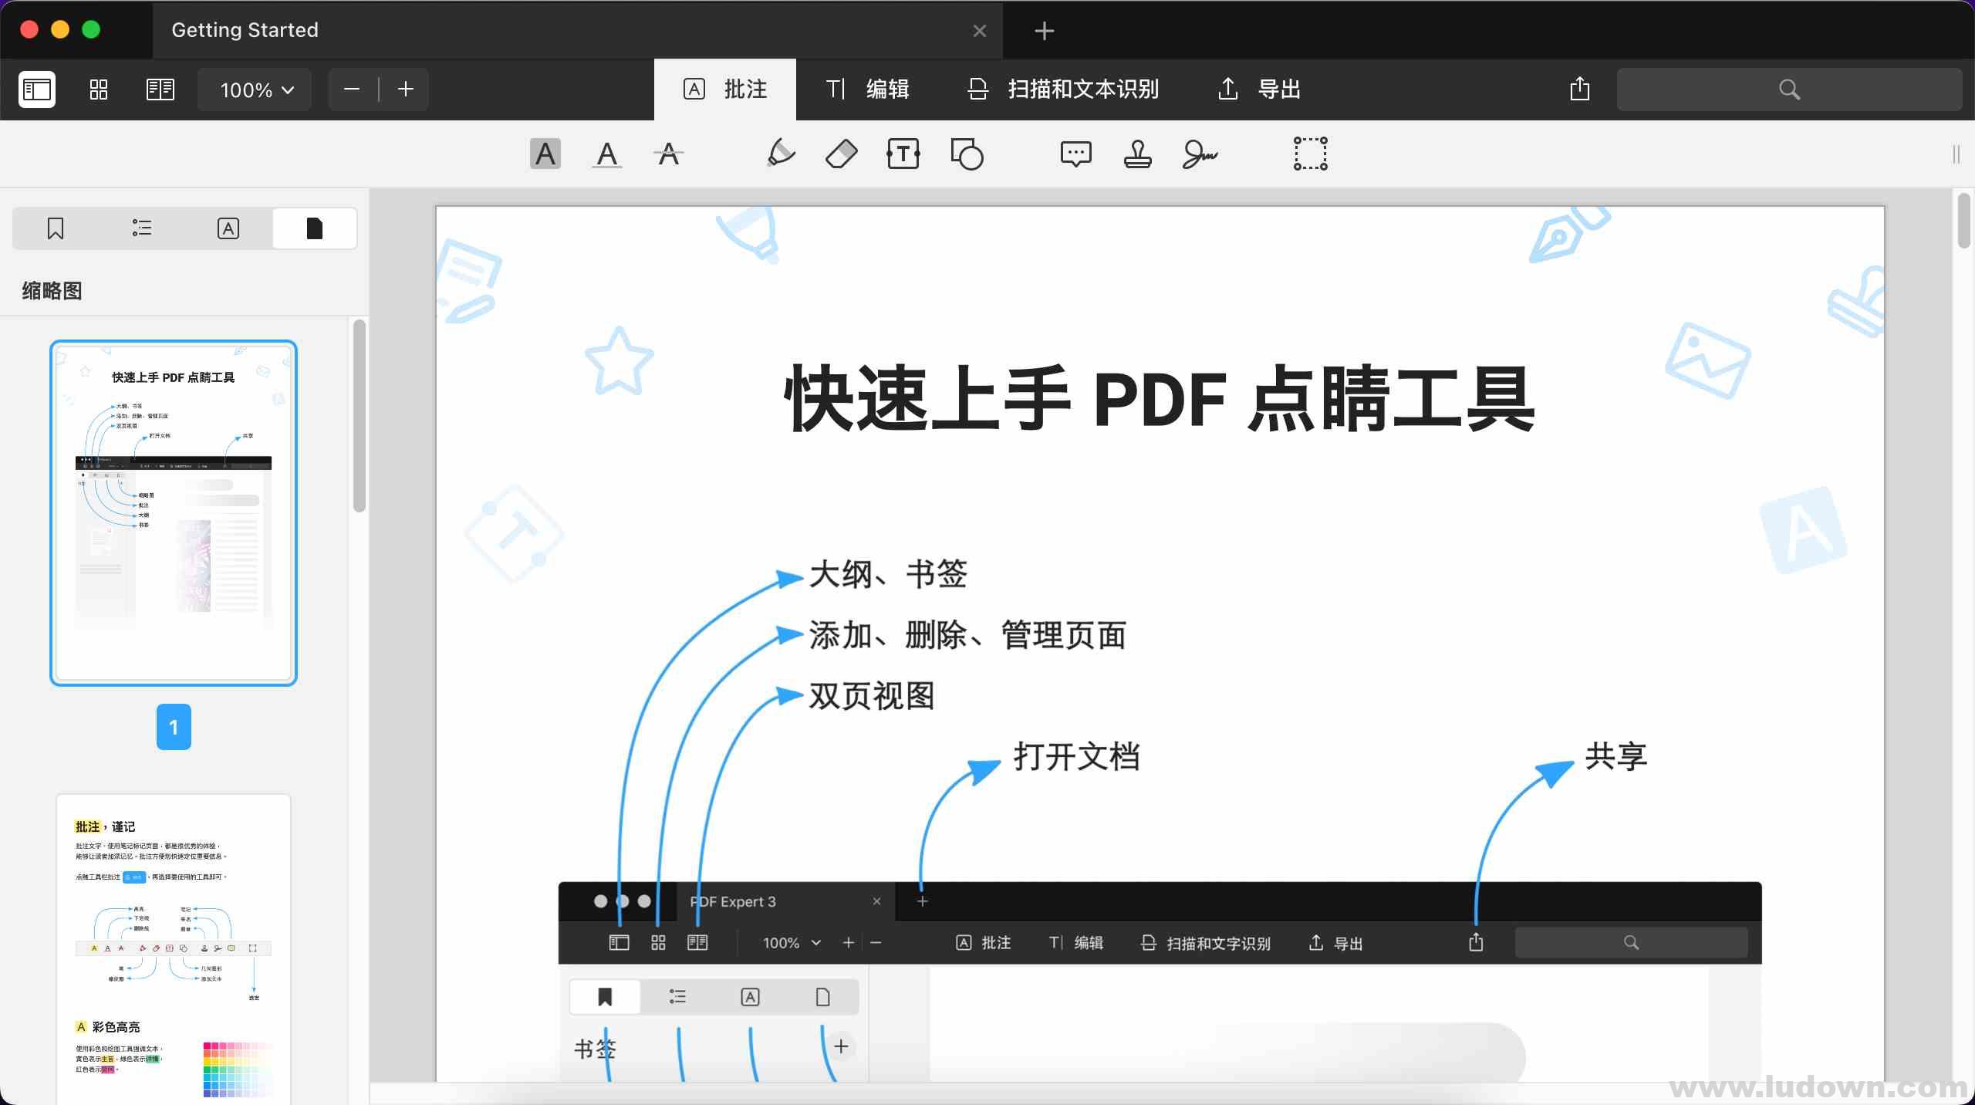Select the strikethrough text tool
The image size is (1975, 1105).
[669, 154]
